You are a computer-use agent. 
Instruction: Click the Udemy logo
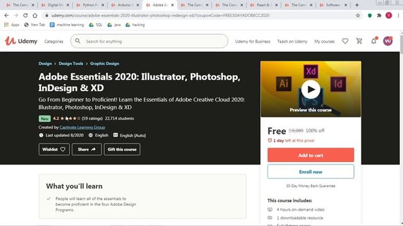(21, 41)
